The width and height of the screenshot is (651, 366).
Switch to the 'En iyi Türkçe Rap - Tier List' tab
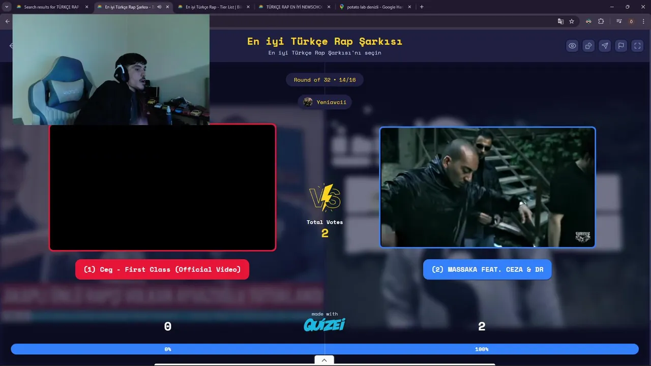click(214, 7)
